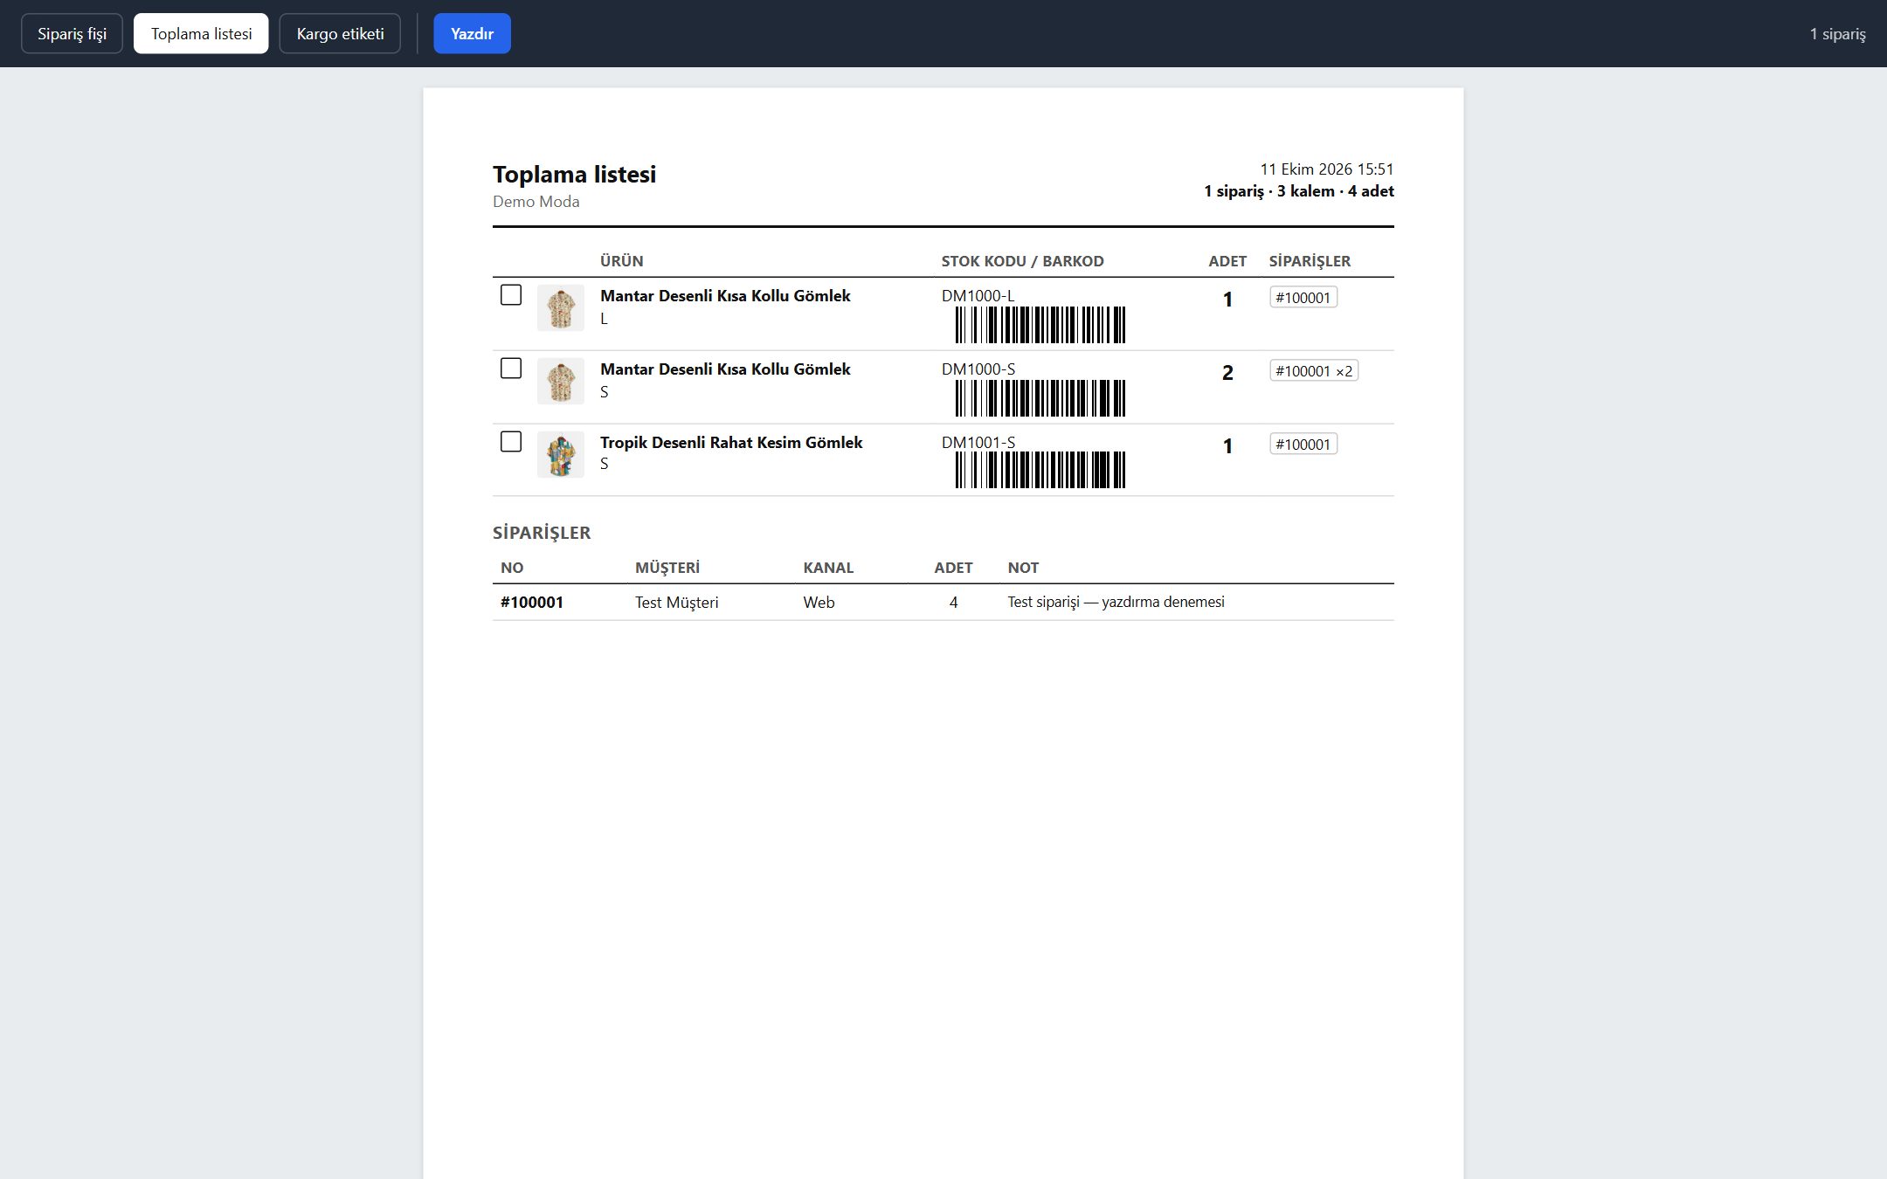Image resolution: width=1887 pixels, height=1179 pixels.
Task: Check the box for DM1000-L row
Action: (511, 295)
